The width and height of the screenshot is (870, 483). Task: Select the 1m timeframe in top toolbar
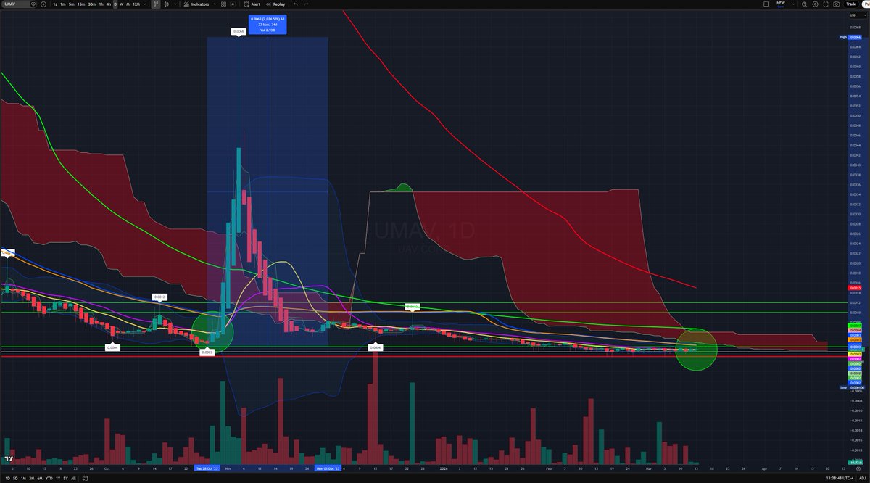point(63,4)
